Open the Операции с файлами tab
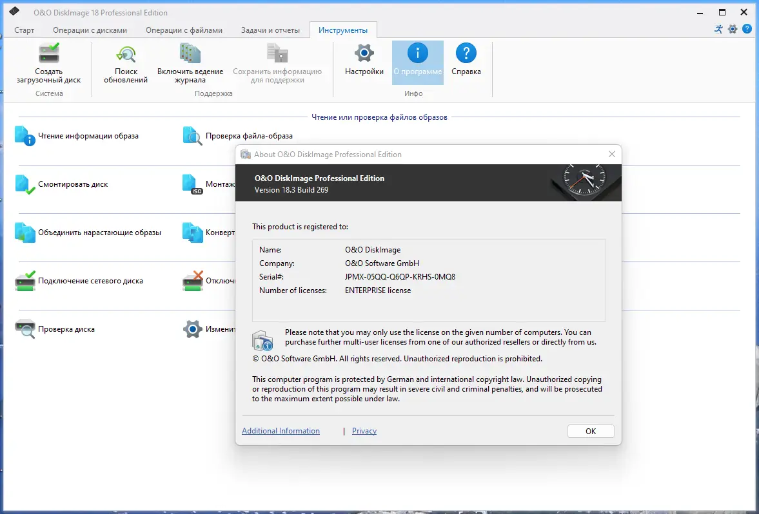This screenshot has height=514, width=759. [x=184, y=30]
